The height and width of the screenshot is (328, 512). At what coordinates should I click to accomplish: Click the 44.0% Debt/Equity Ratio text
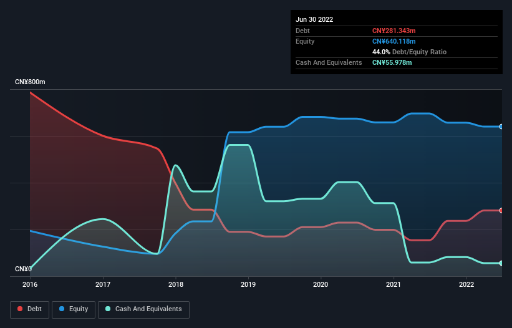[x=409, y=52]
